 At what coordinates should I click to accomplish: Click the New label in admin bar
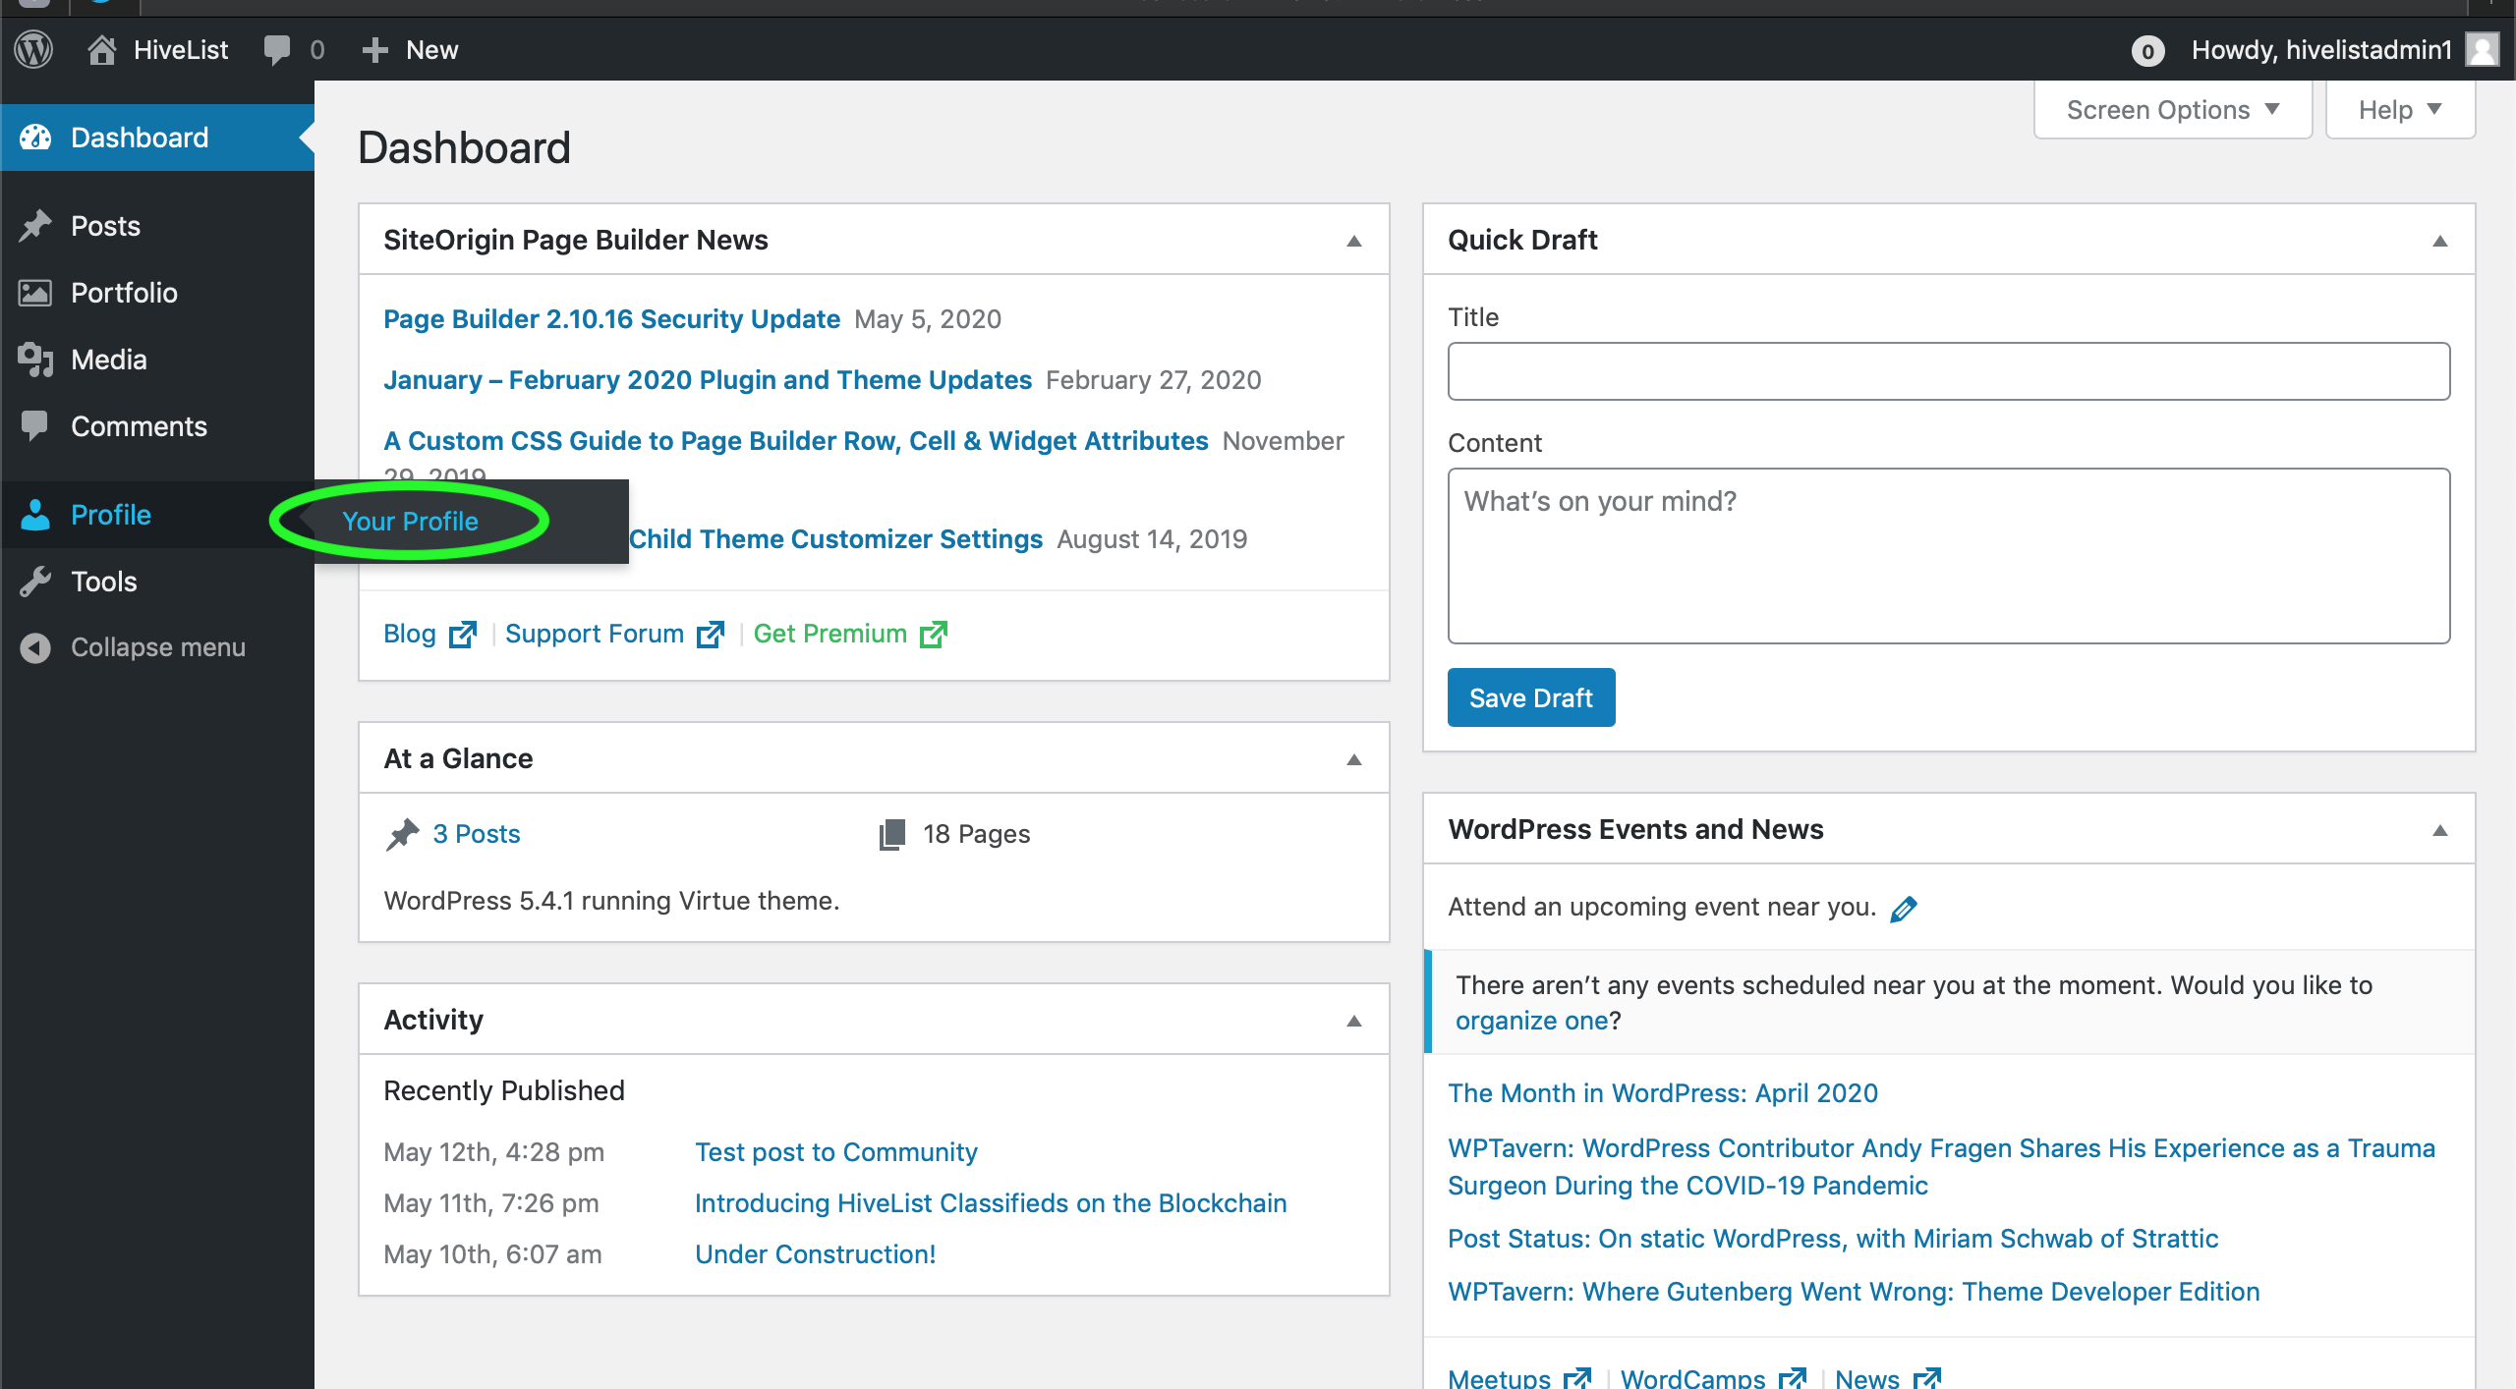click(x=432, y=50)
